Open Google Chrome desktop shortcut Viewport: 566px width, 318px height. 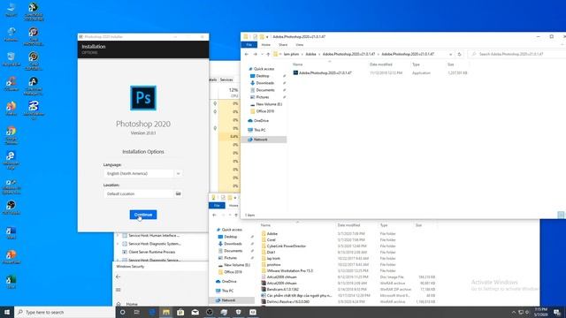coord(11,135)
